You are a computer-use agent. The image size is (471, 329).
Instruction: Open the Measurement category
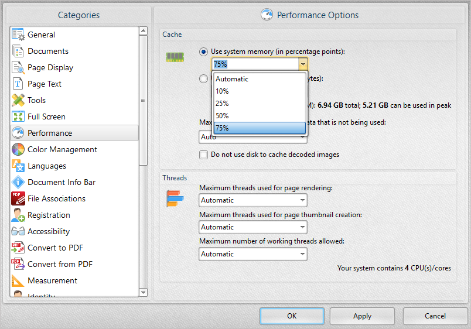pos(52,280)
